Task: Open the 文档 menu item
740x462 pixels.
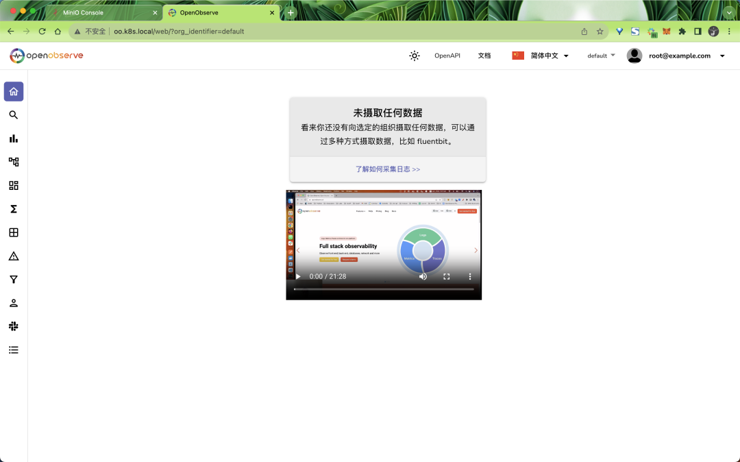Action: [x=484, y=56]
